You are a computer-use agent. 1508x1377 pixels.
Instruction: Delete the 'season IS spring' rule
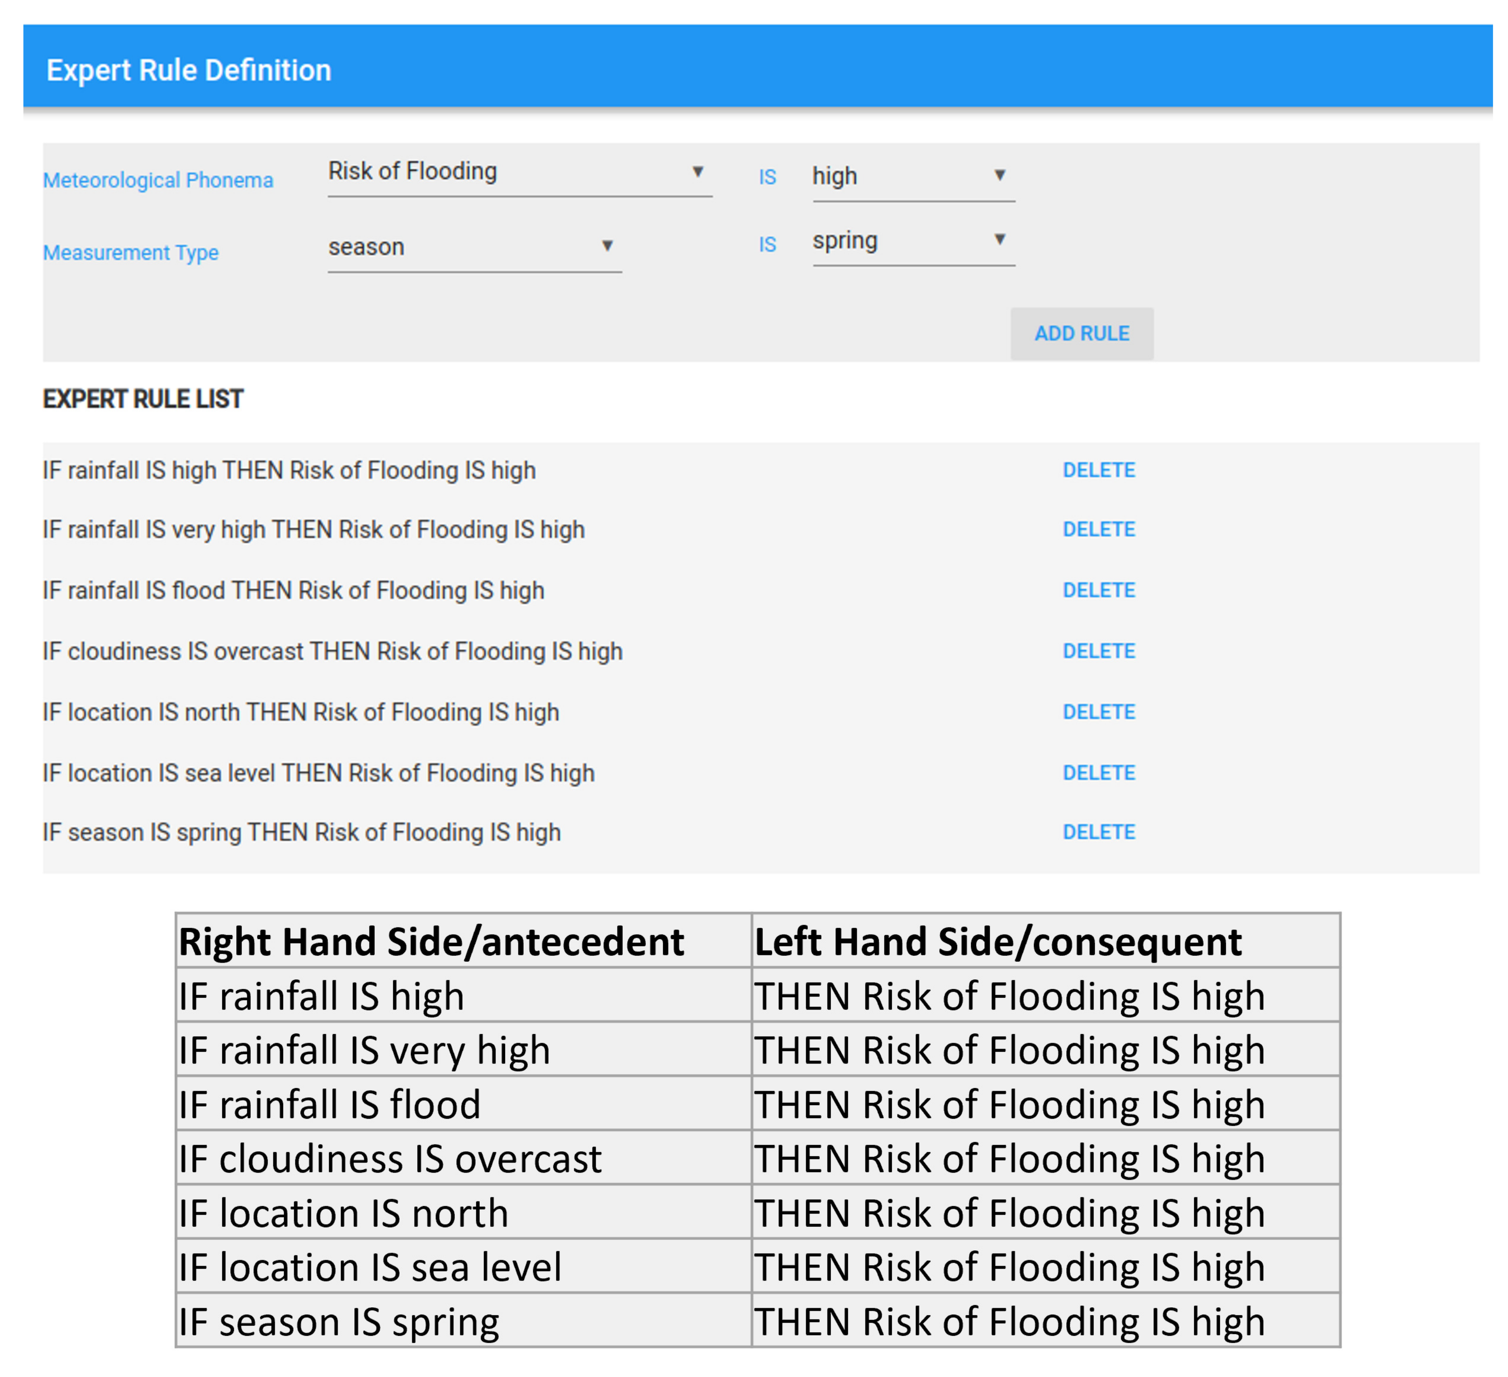click(1098, 832)
